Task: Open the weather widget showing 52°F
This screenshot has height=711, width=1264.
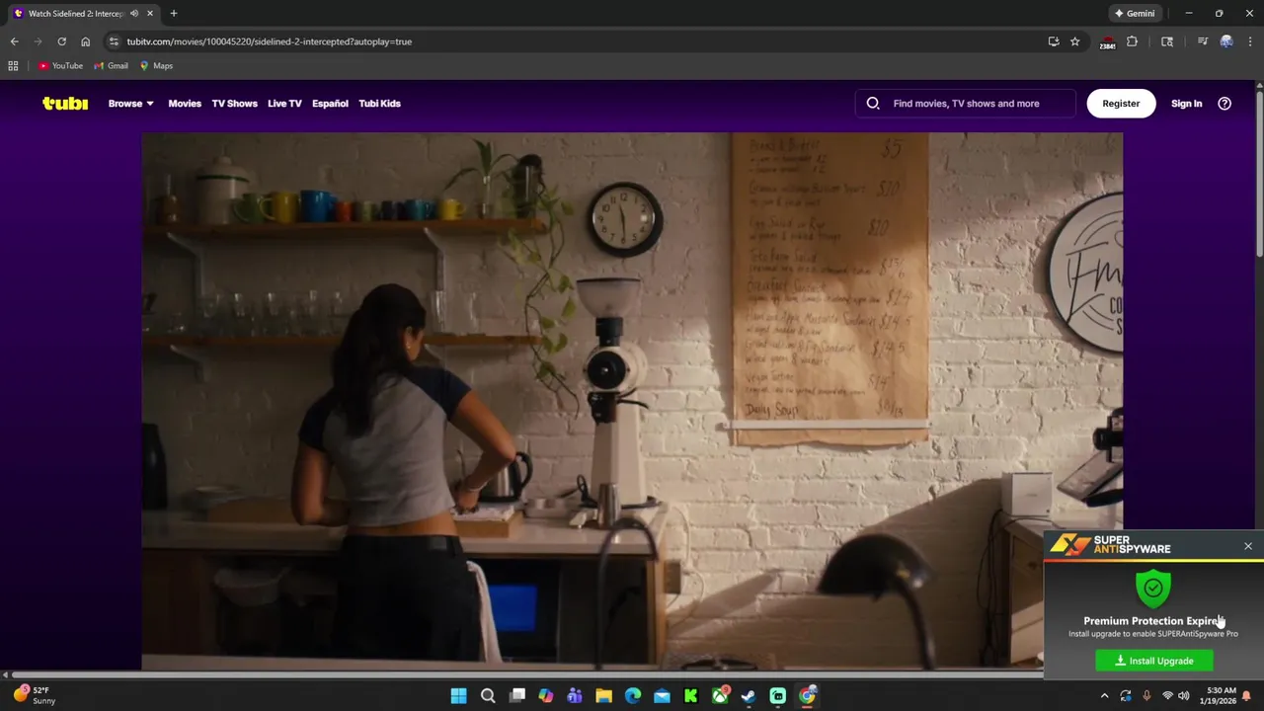Action: pyautogui.click(x=36, y=695)
